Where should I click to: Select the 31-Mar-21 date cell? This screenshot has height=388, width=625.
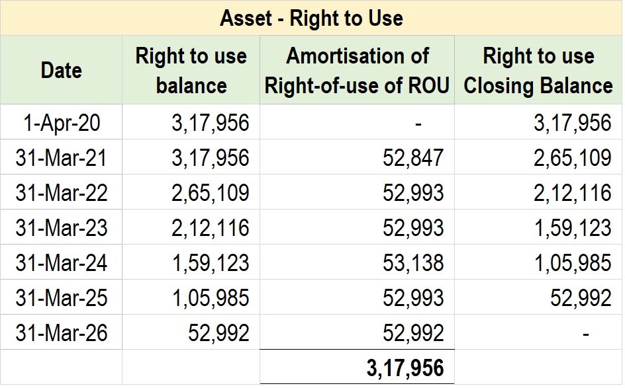pyautogui.click(x=61, y=158)
